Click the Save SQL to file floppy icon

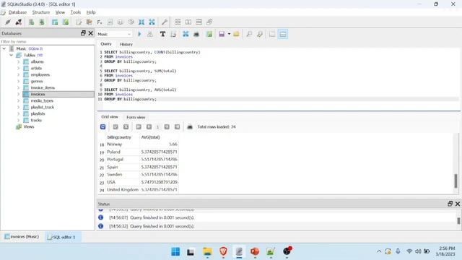click(222, 34)
